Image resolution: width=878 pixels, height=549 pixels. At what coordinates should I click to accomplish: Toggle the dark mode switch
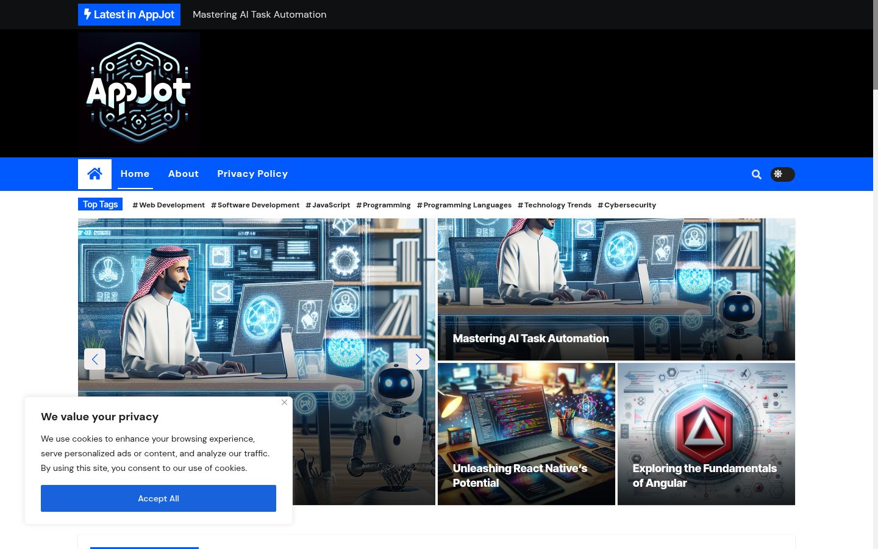782,174
